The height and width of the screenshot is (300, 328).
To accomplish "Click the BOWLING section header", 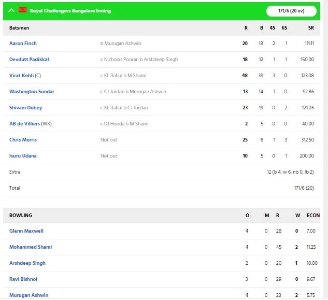I will tap(21, 215).
